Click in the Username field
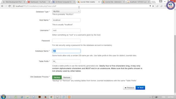The height and width of the screenshot is (99, 176). pyautogui.click(x=66, y=31)
